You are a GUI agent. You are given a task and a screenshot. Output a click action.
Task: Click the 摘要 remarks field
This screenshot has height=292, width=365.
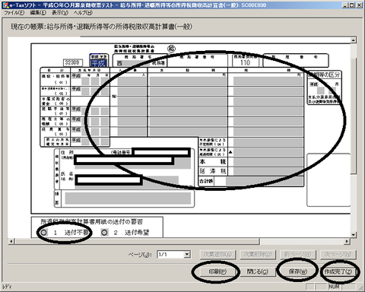click(128, 198)
